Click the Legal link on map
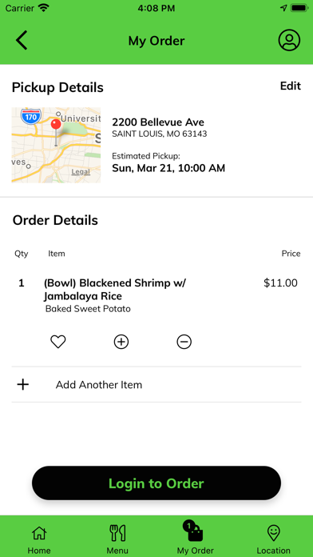The height and width of the screenshot is (557, 313). (x=81, y=172)
